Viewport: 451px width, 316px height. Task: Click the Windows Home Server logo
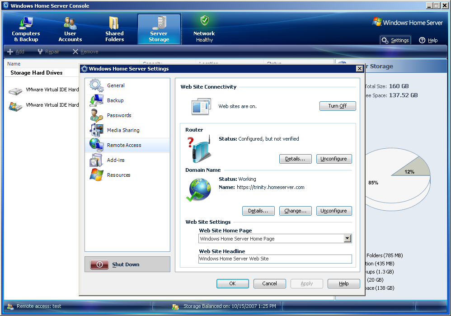tap(408, 23)
